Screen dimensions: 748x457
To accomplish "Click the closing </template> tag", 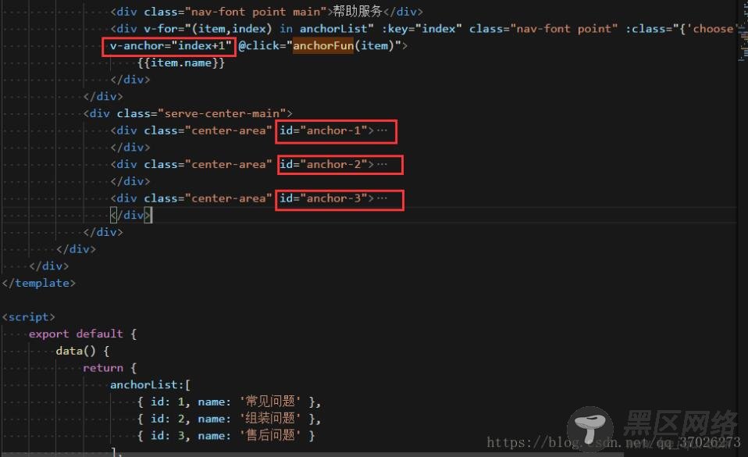I will tap(38, 283).
